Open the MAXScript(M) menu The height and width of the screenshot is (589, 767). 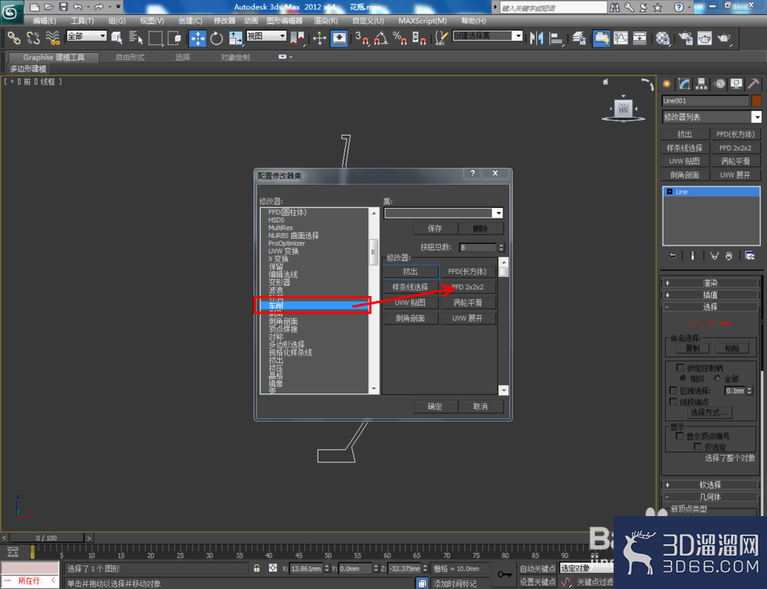pos(422,21)
